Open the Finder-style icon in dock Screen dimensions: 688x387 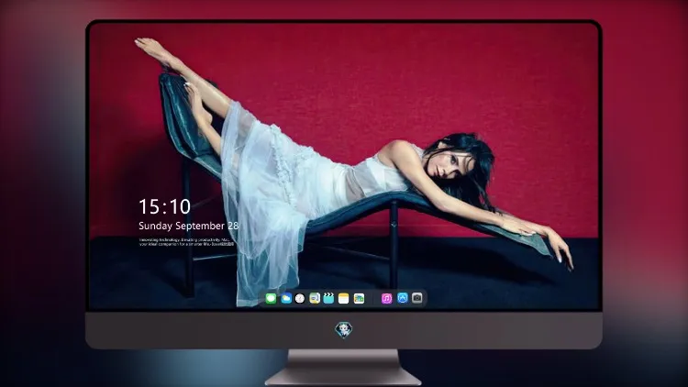tap(315, 298)
